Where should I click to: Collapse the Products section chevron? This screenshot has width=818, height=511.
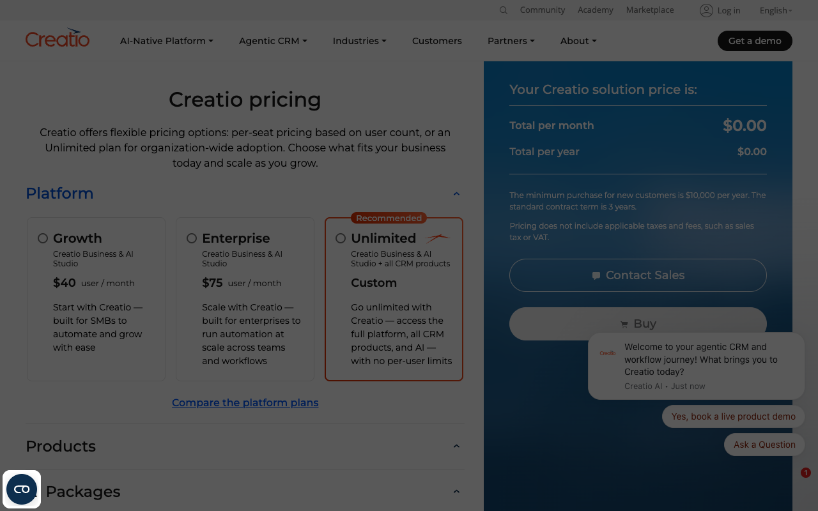coord(456,446)
